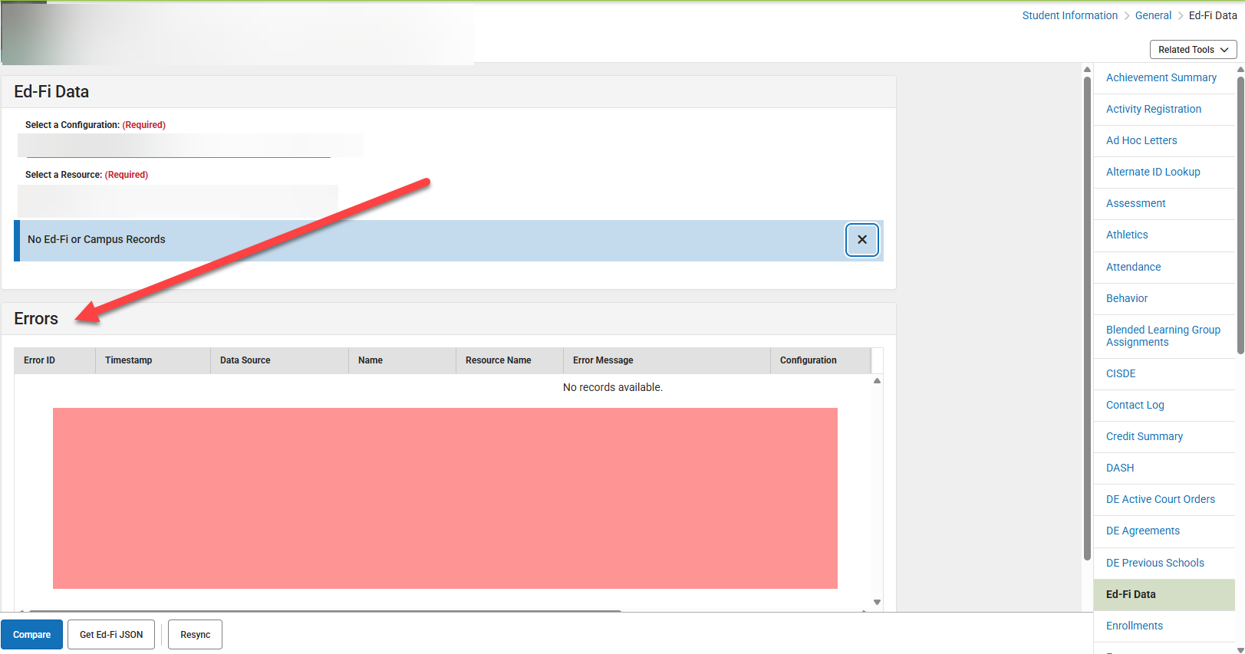The width and height of the screenshot is (1245, 654).
Task: Open DASH in tools list
Action: [x=1120, y=468]
